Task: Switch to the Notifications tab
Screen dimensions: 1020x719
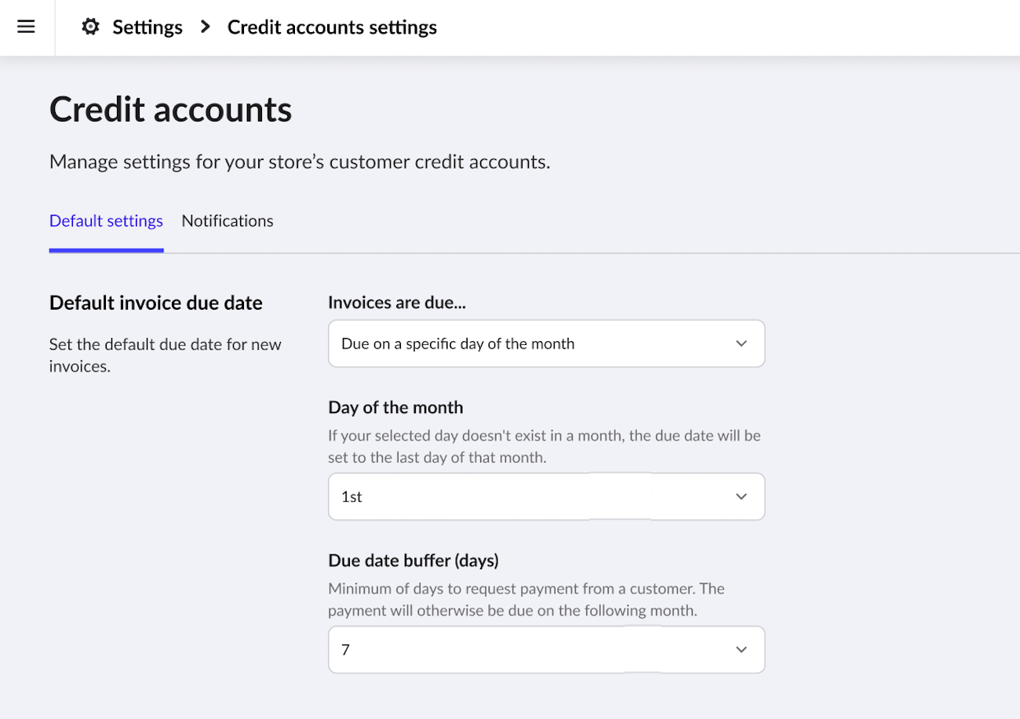Action: coord(227,220)
